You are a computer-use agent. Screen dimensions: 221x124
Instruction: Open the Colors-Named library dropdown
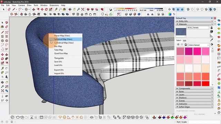[199, 45]
